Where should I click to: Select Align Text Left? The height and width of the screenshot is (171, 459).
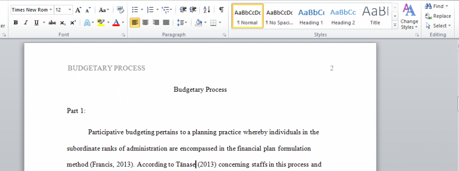pyautogui.click(x=135, y=22)
